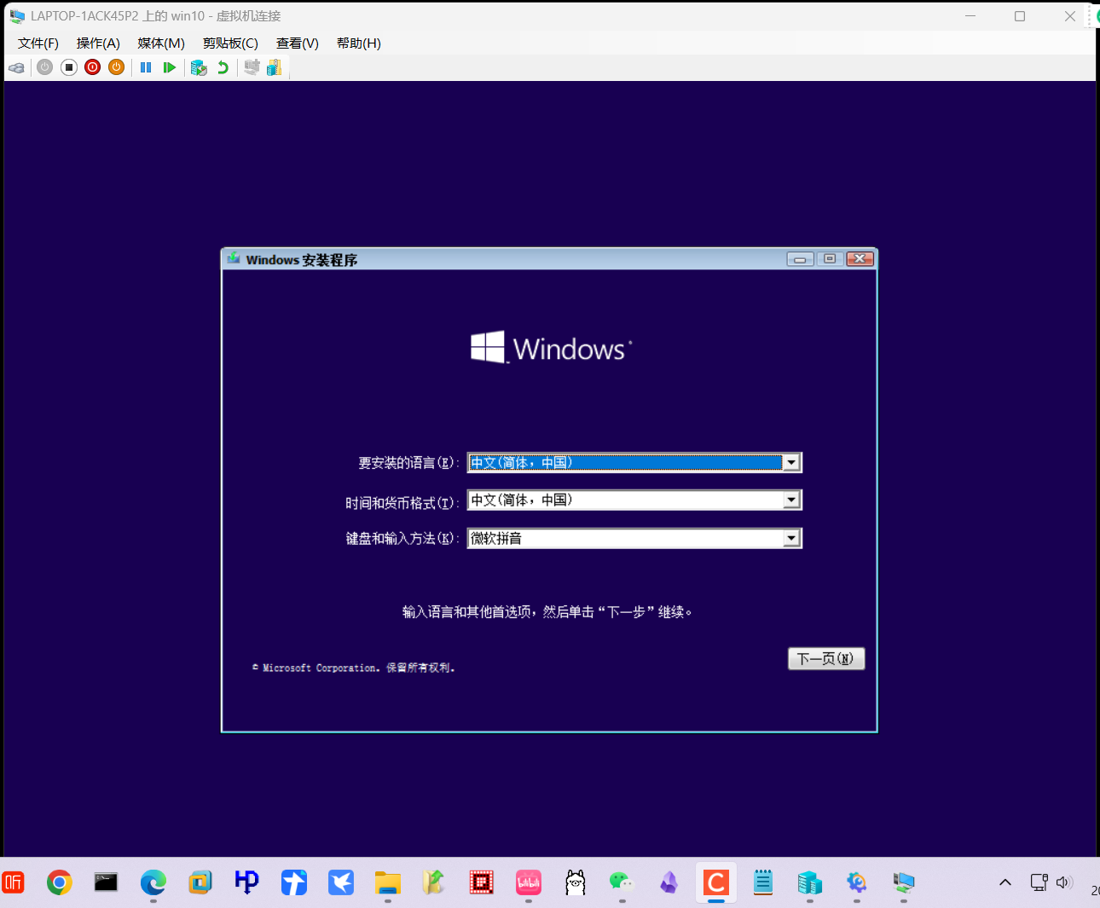
Task: Create a checkpoint using the toolbar icon
Action: (199, 67)
